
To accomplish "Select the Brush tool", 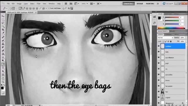I will click(x=3, y=40).
